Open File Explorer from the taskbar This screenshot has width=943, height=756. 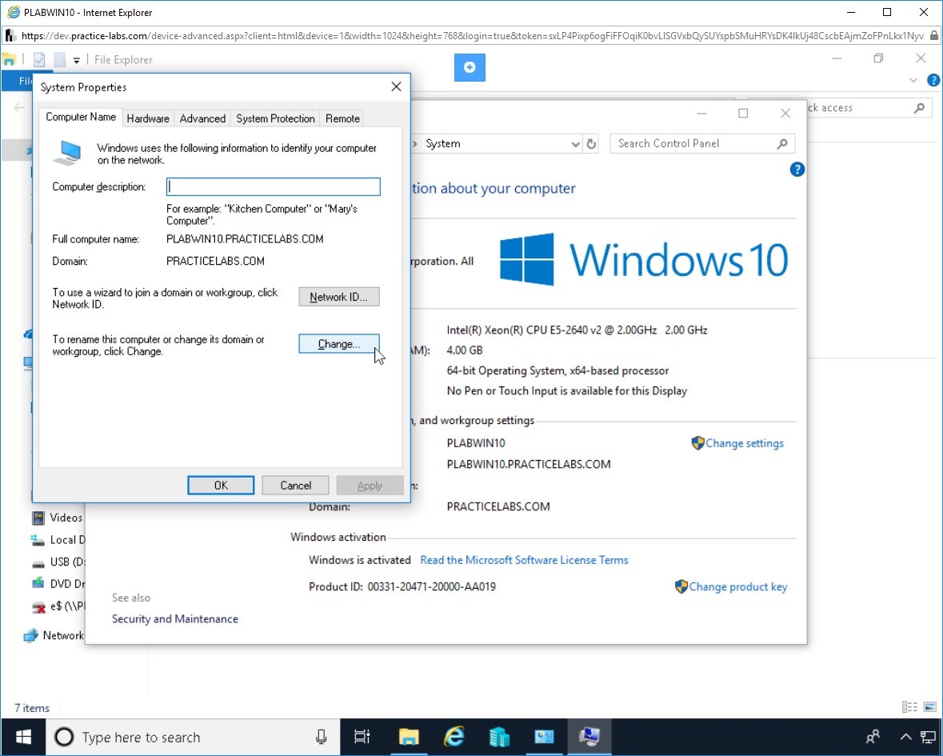[409, 737]
